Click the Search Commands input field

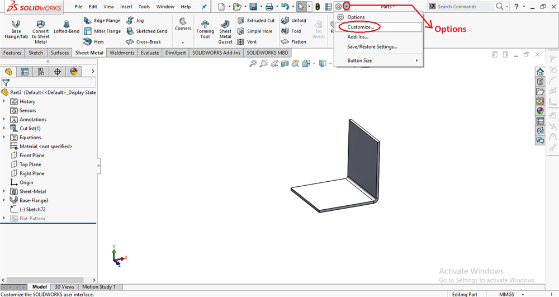[x=463, y=7]
